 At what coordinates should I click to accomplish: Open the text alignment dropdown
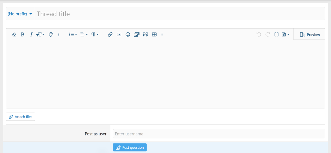(84, 34)
